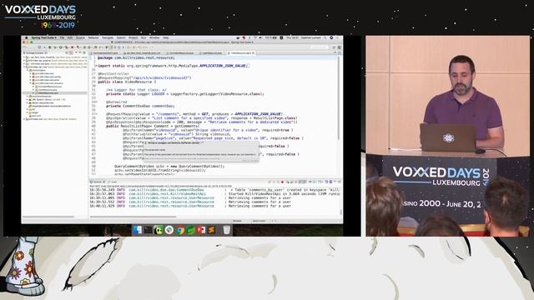The height and width of the screenshot is (300, 534).
Task: Open the Navigate menu
Action: pos(108,37)
